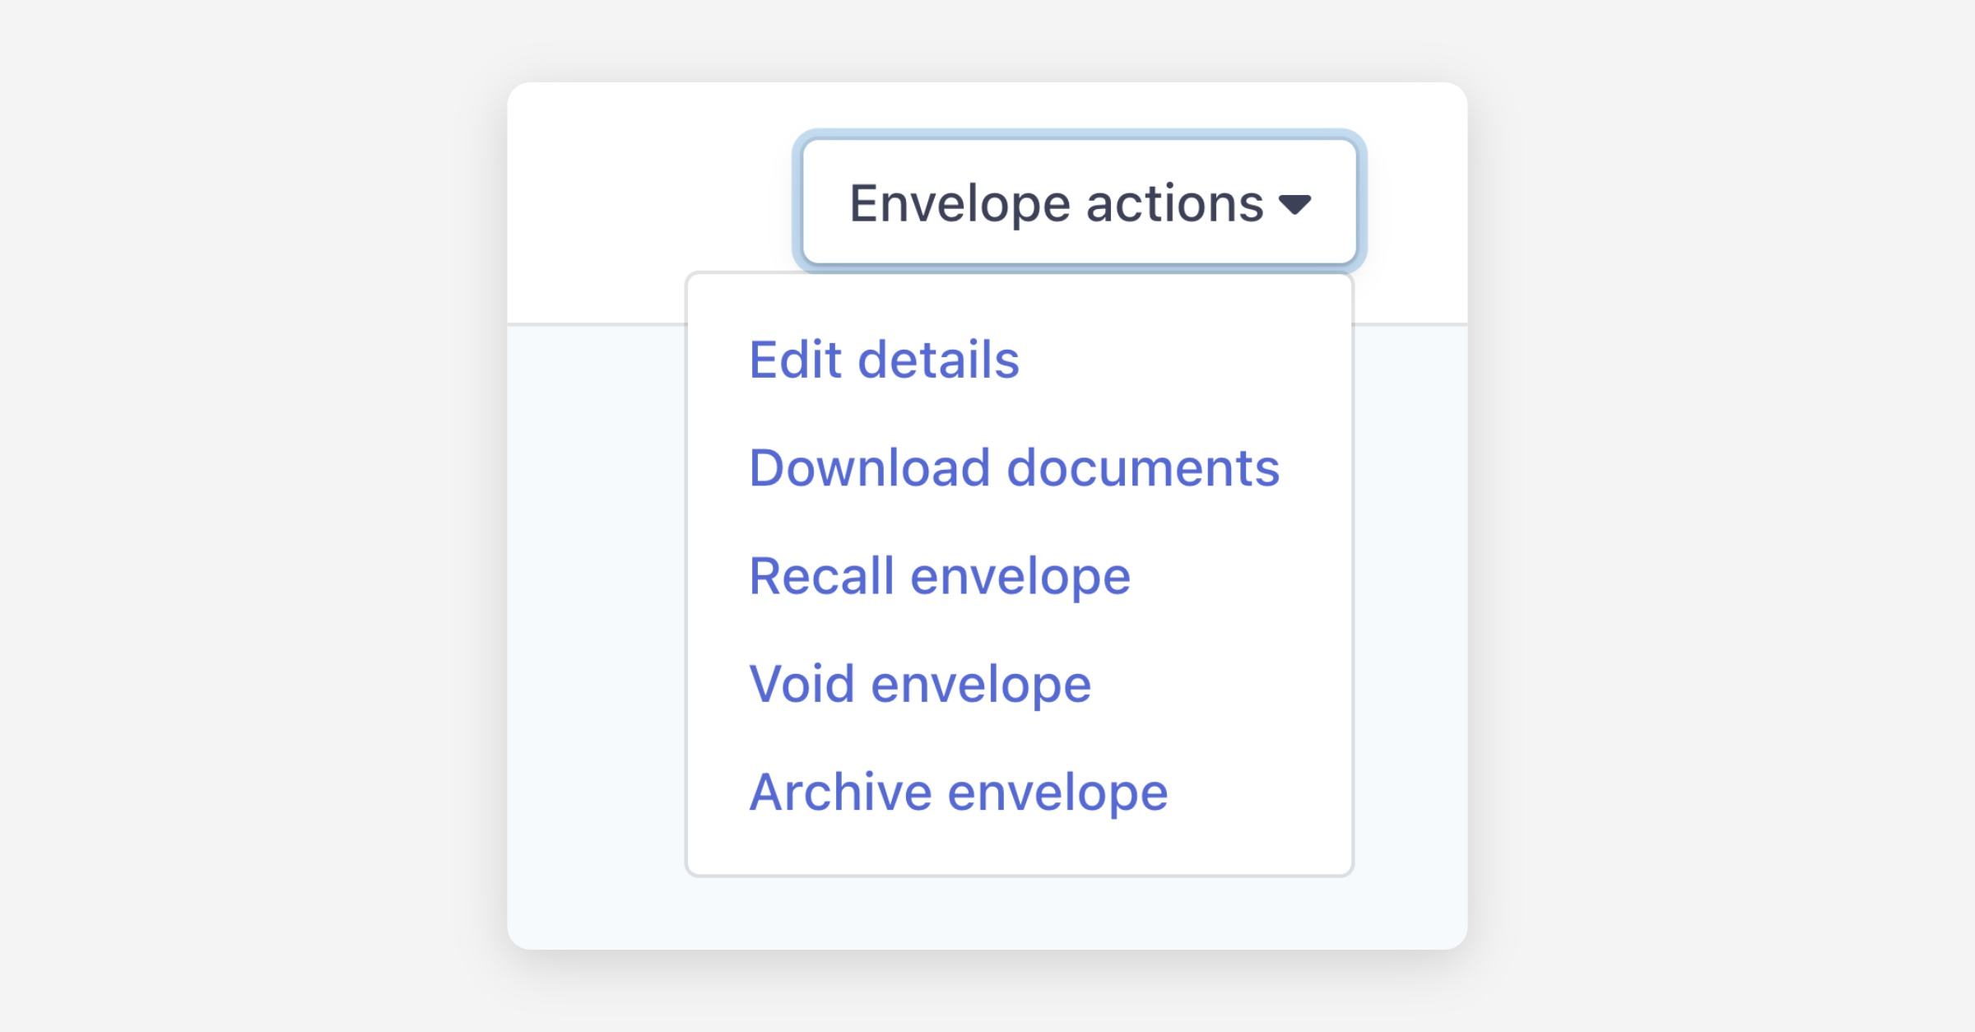The width and height of the screenshot is (1975, 1032).
Task: Click the Download documents link
Action: 1014,467
